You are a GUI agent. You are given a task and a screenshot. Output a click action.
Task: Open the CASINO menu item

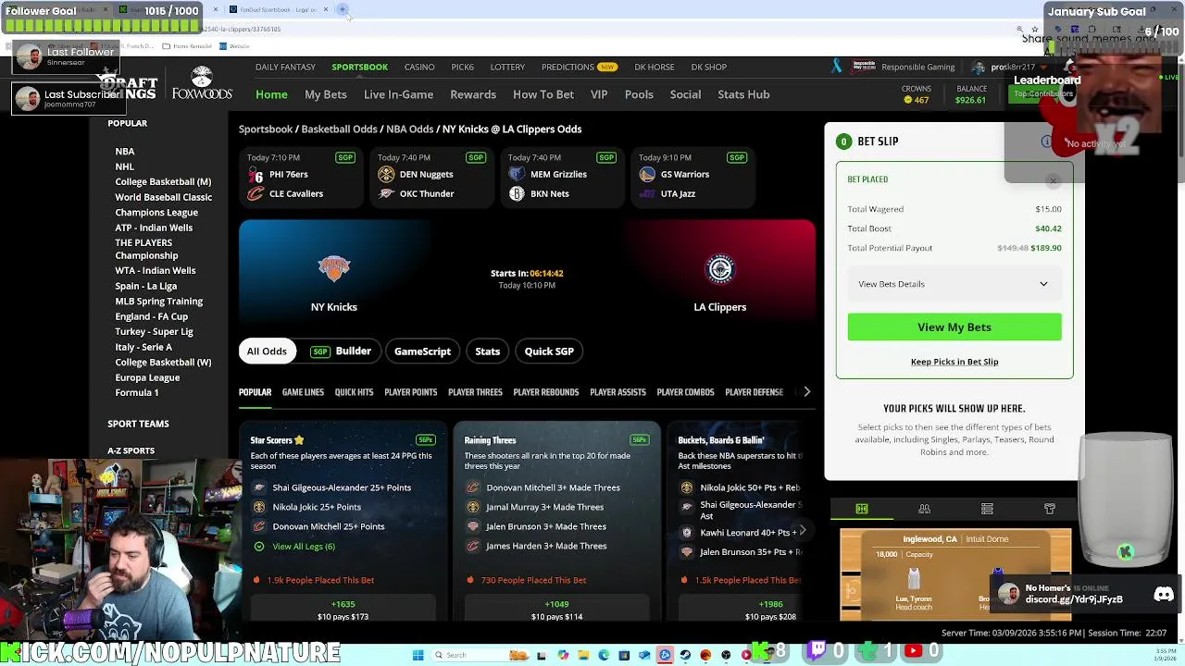pyautogui.click(x=419, y=67)
